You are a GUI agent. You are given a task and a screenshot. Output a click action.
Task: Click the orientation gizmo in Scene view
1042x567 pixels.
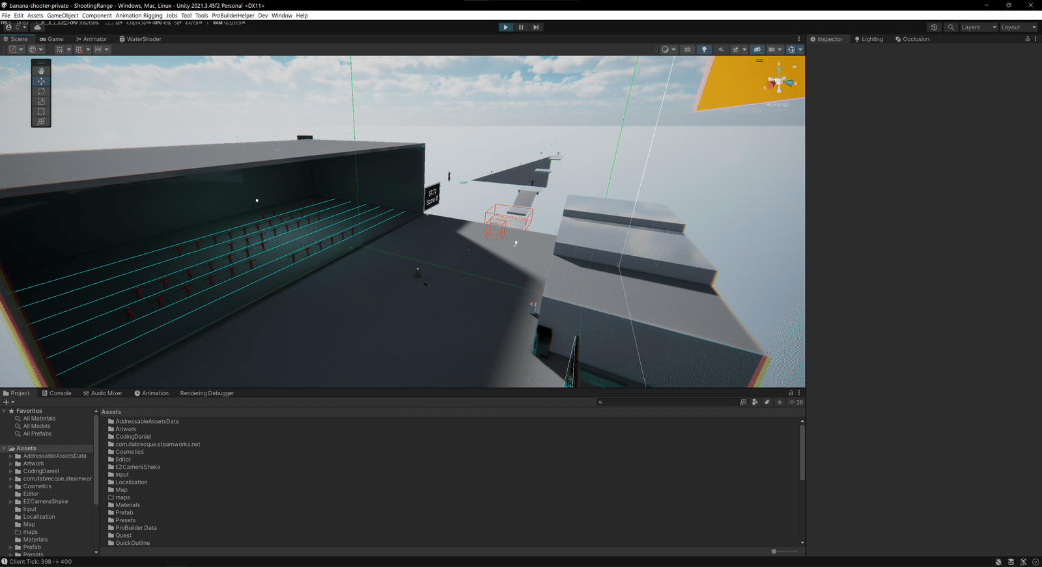pos(780,82)
